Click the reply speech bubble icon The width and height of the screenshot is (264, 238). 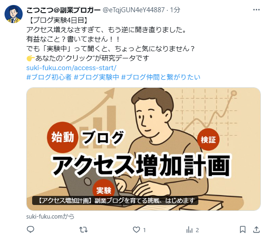pyautogui.click(x=31, y=229)
